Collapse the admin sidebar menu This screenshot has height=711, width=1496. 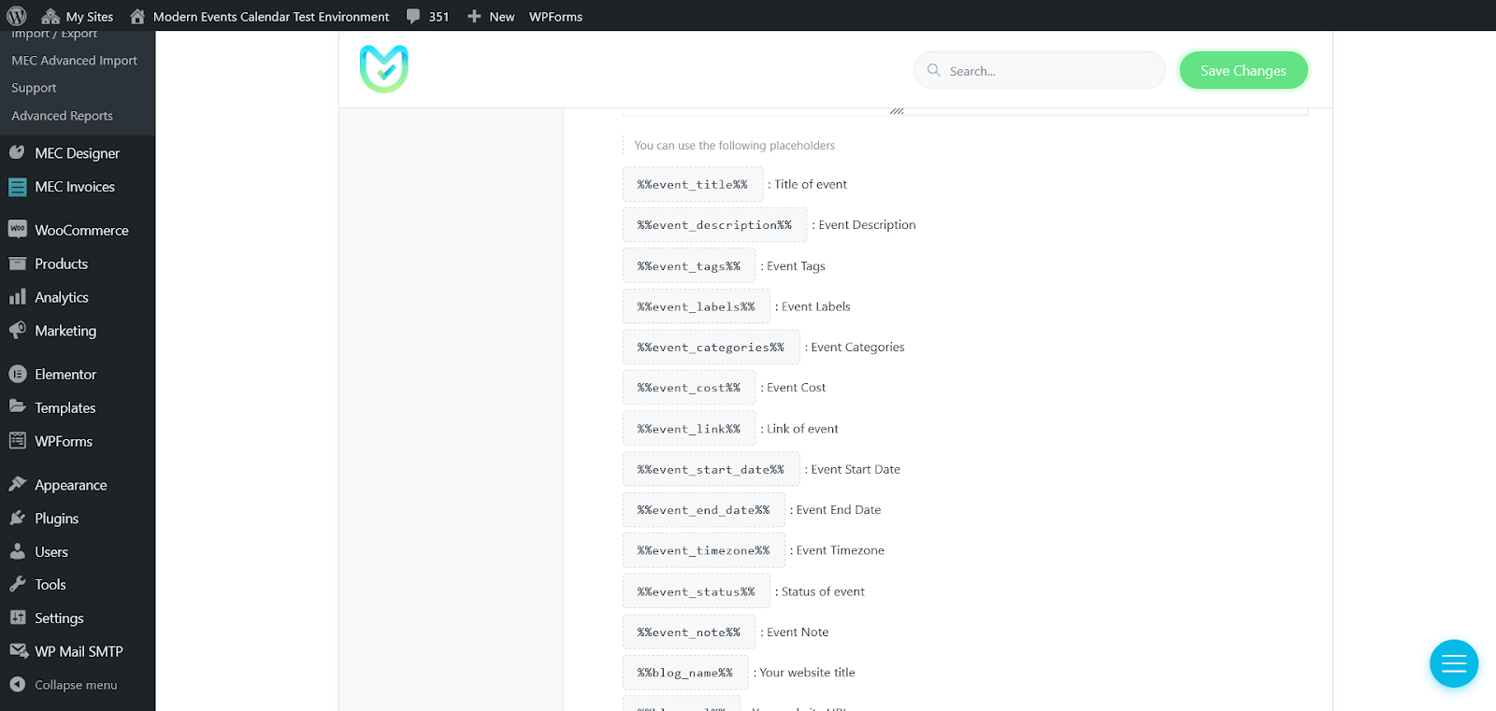(76, 685)
